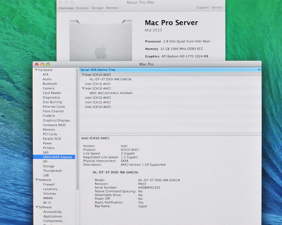
Task: Click the Revision value 'PA03'
Action: coord(142,184)
